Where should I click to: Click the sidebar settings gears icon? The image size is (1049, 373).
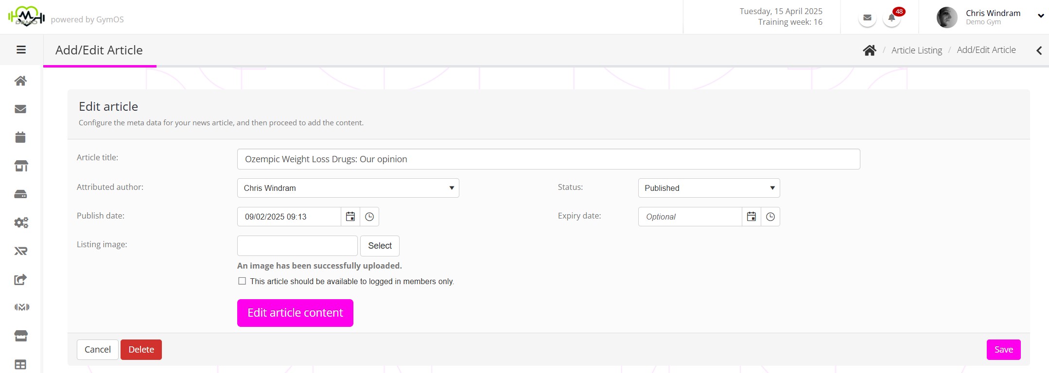click(21, 222)
